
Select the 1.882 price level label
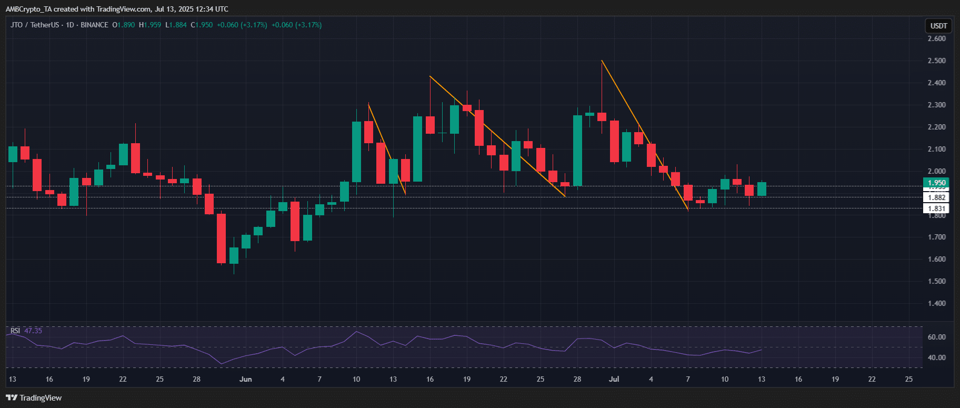936,197
